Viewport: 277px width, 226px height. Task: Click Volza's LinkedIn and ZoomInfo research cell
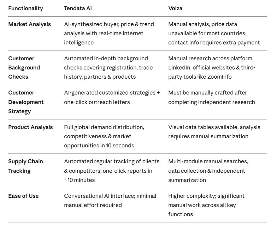212,68
